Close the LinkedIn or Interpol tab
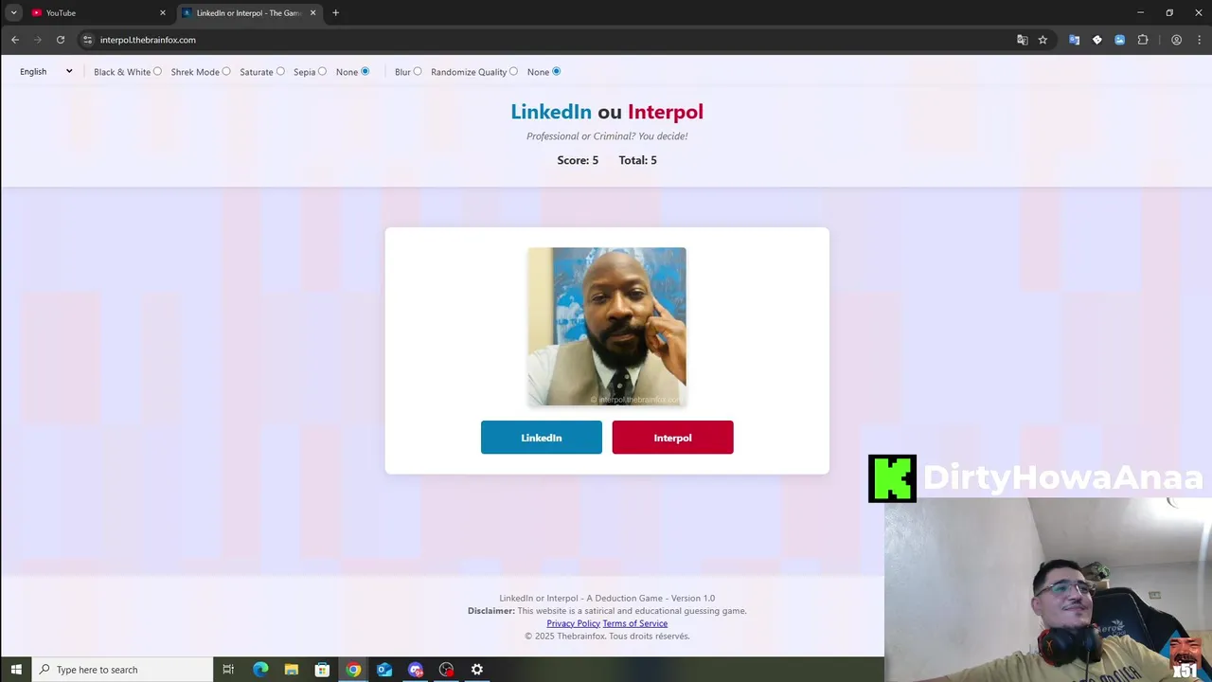The image size is (1212, 682). [x=313, y=13]
